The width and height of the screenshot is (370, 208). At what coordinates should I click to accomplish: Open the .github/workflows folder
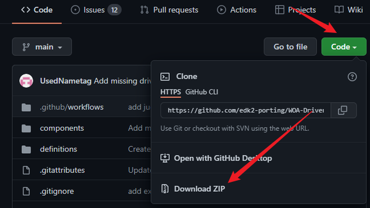(72, 107)
